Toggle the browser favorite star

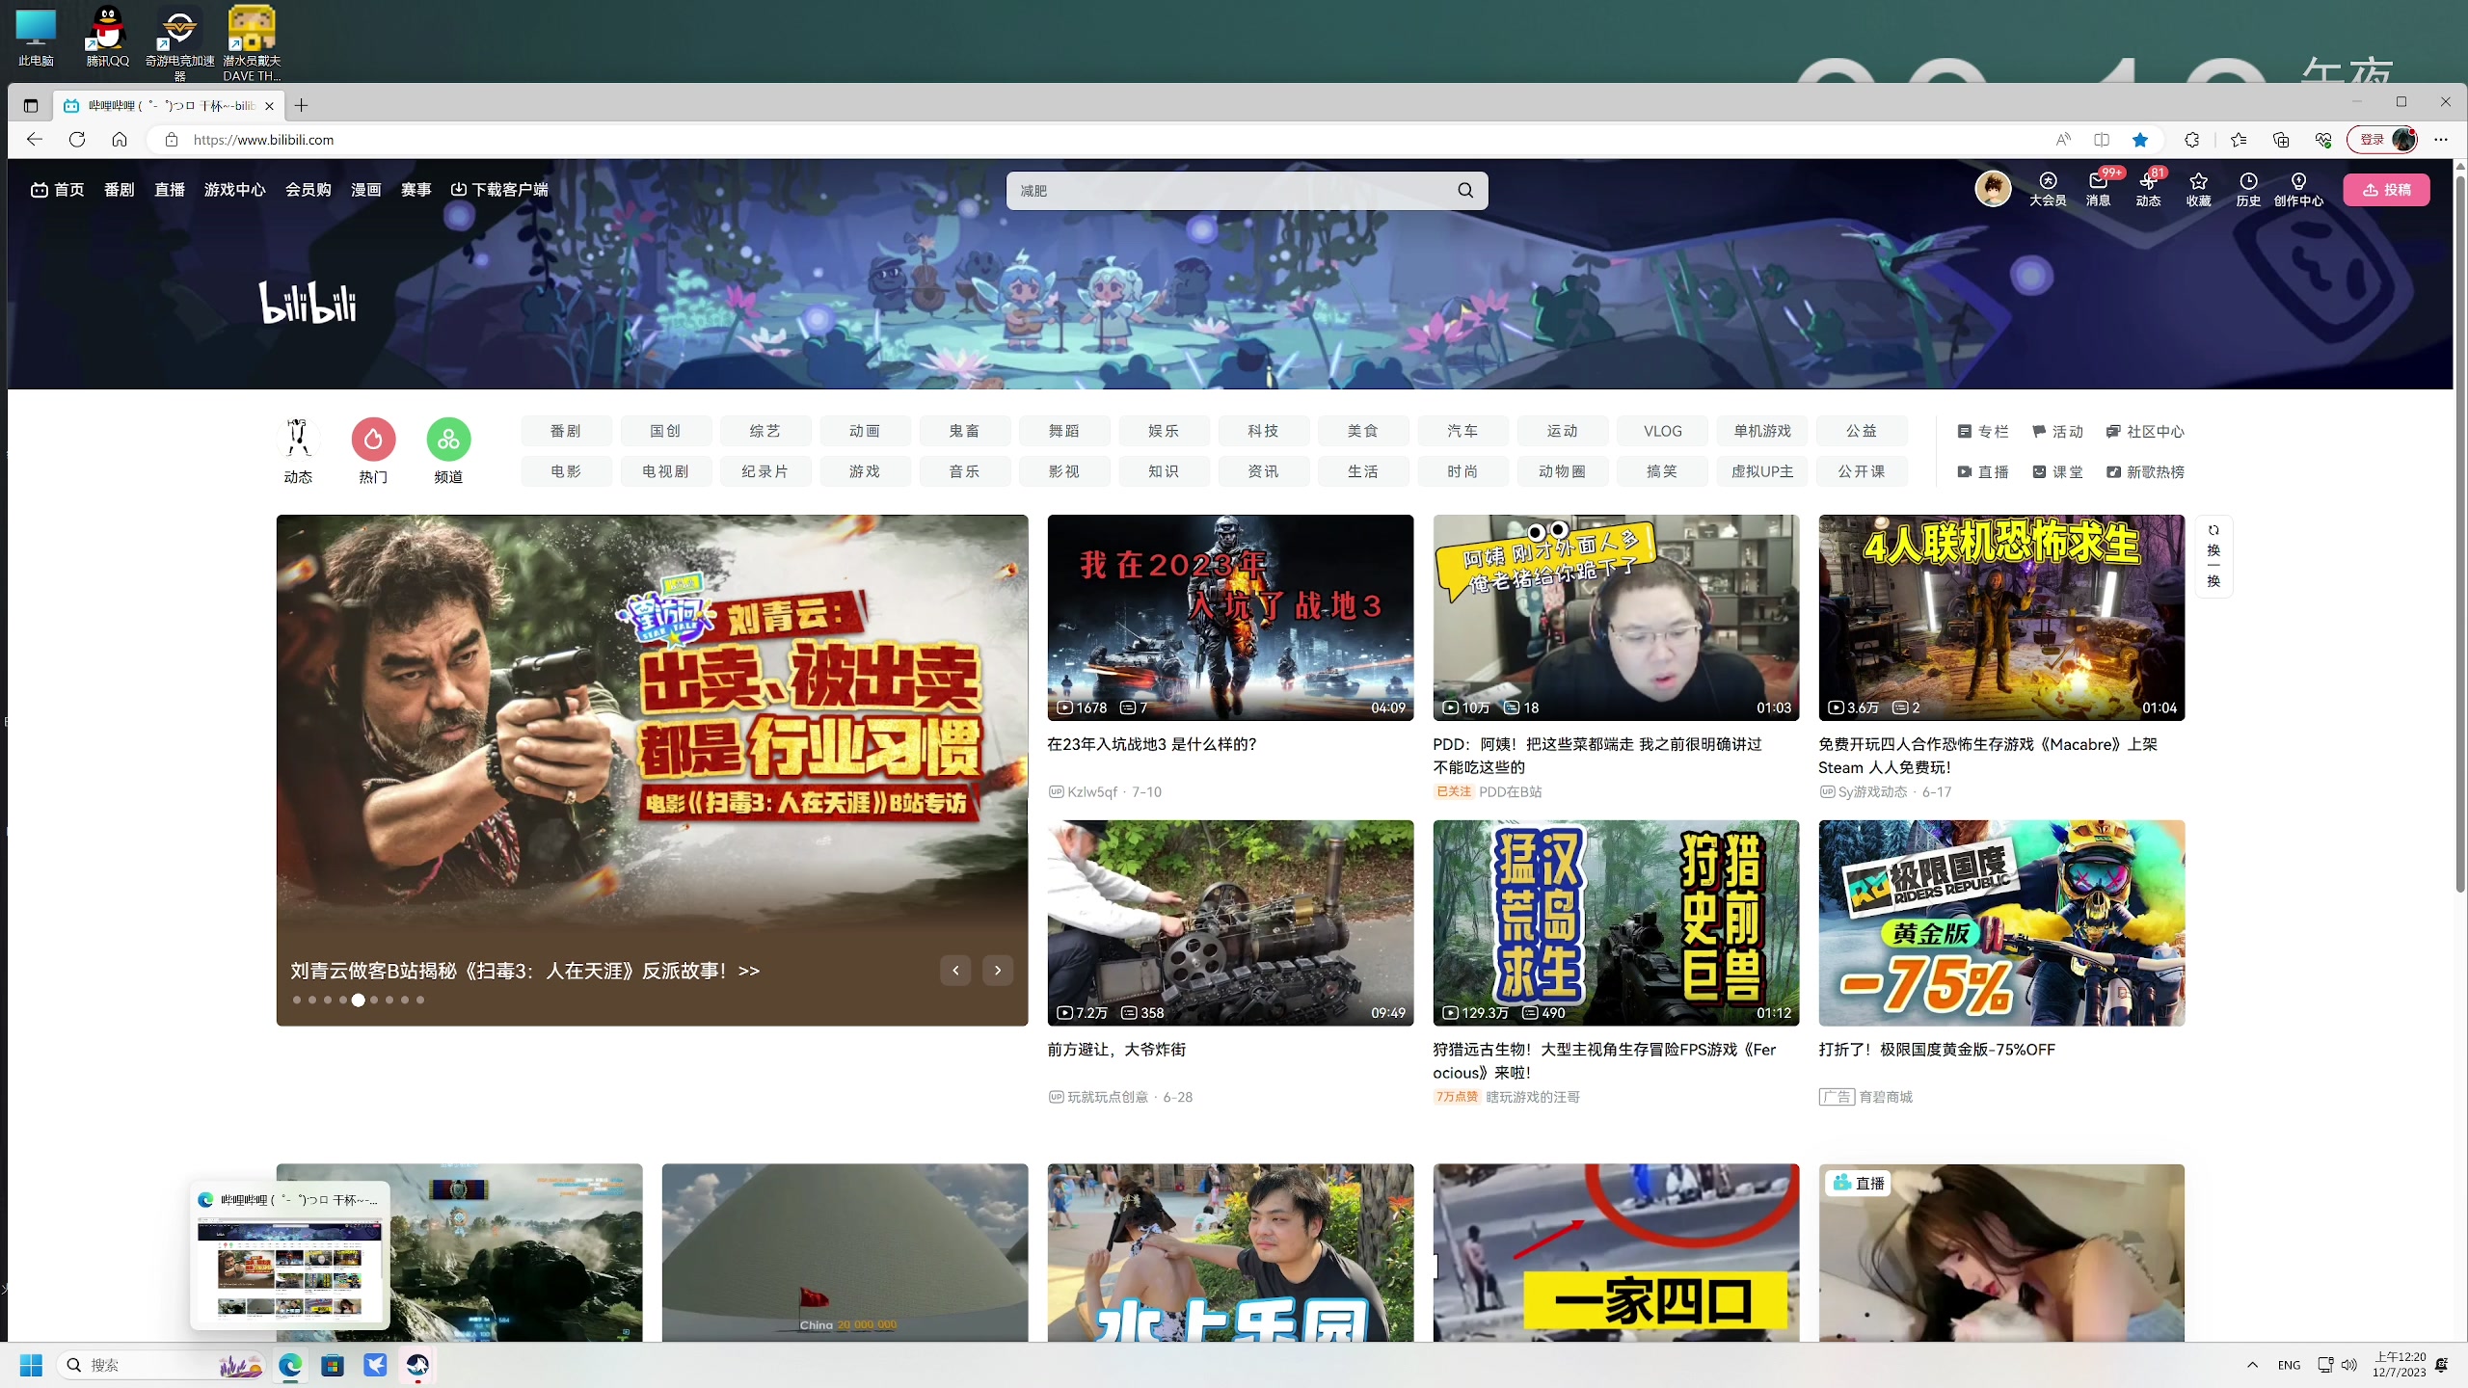2140,140
